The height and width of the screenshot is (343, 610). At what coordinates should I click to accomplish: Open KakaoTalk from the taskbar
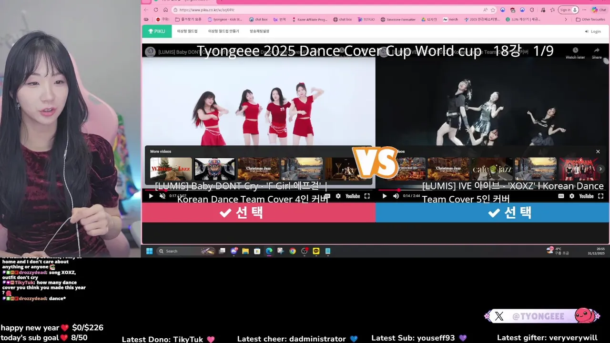coord(316,251)
